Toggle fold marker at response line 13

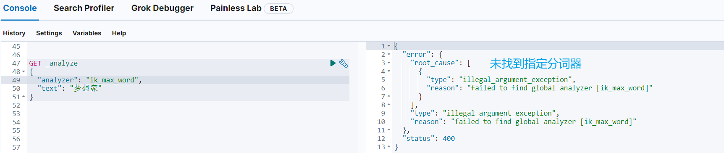(389, 147)
